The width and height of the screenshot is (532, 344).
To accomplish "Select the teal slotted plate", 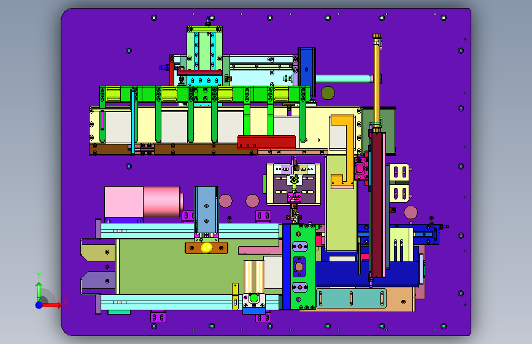I will pyautogui.click(x=351, y=298).
